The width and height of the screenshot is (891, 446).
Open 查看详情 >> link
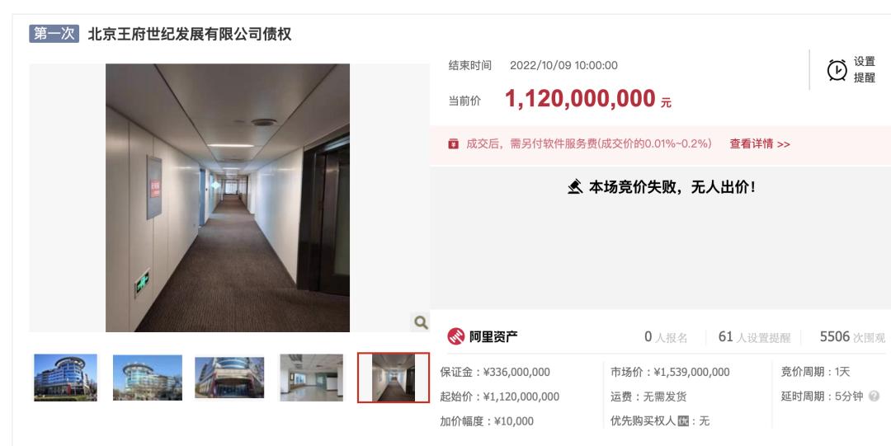click(x=760, y=143)
